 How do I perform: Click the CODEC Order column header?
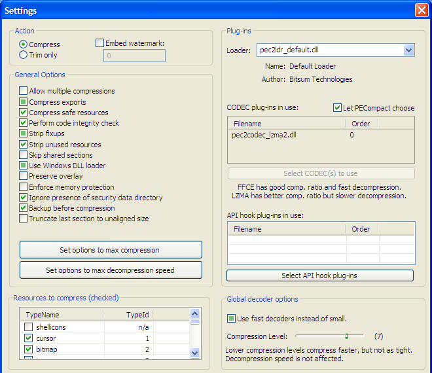click(x=362, y=124)
